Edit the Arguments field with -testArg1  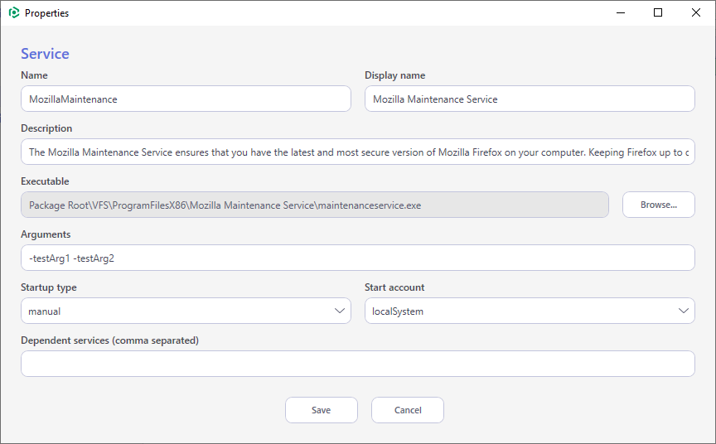tap(358, 258)
